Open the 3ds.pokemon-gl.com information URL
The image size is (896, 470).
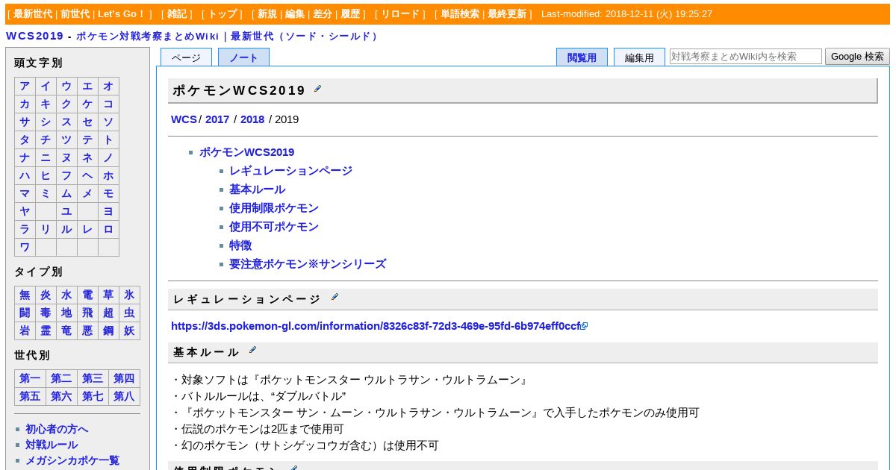[x=376, y=326]
